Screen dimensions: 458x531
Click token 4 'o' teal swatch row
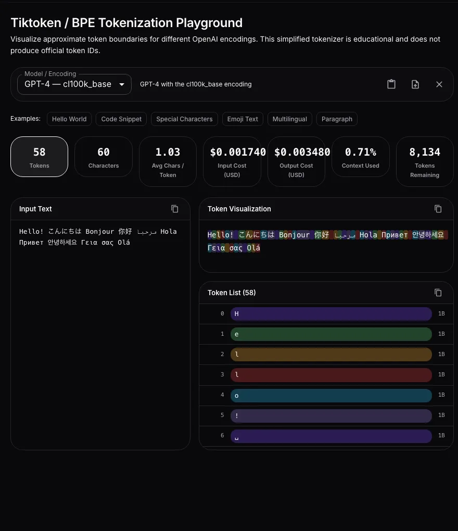coord(331,395)
